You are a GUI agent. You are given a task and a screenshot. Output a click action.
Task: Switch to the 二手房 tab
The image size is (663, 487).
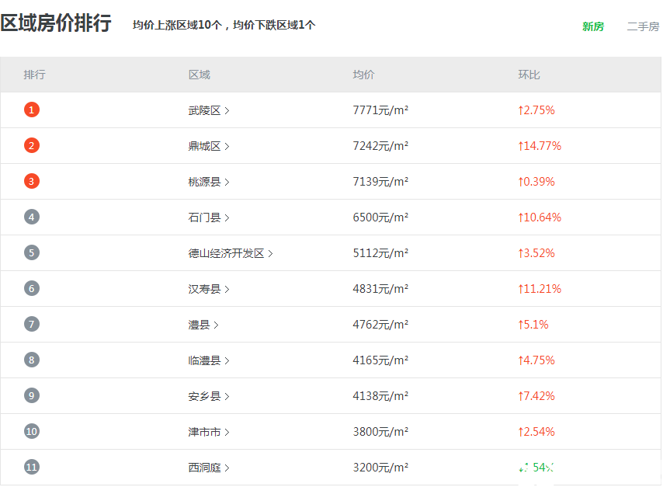pos(643,26)
